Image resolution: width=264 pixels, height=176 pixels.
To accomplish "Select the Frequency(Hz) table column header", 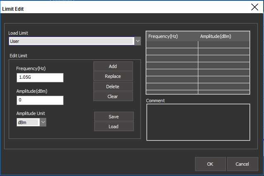I will (x=172, y=36).
